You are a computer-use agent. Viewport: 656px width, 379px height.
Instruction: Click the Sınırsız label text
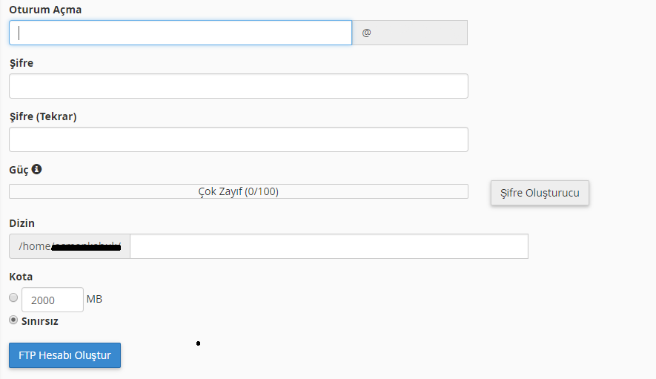[x=40, y=321]
